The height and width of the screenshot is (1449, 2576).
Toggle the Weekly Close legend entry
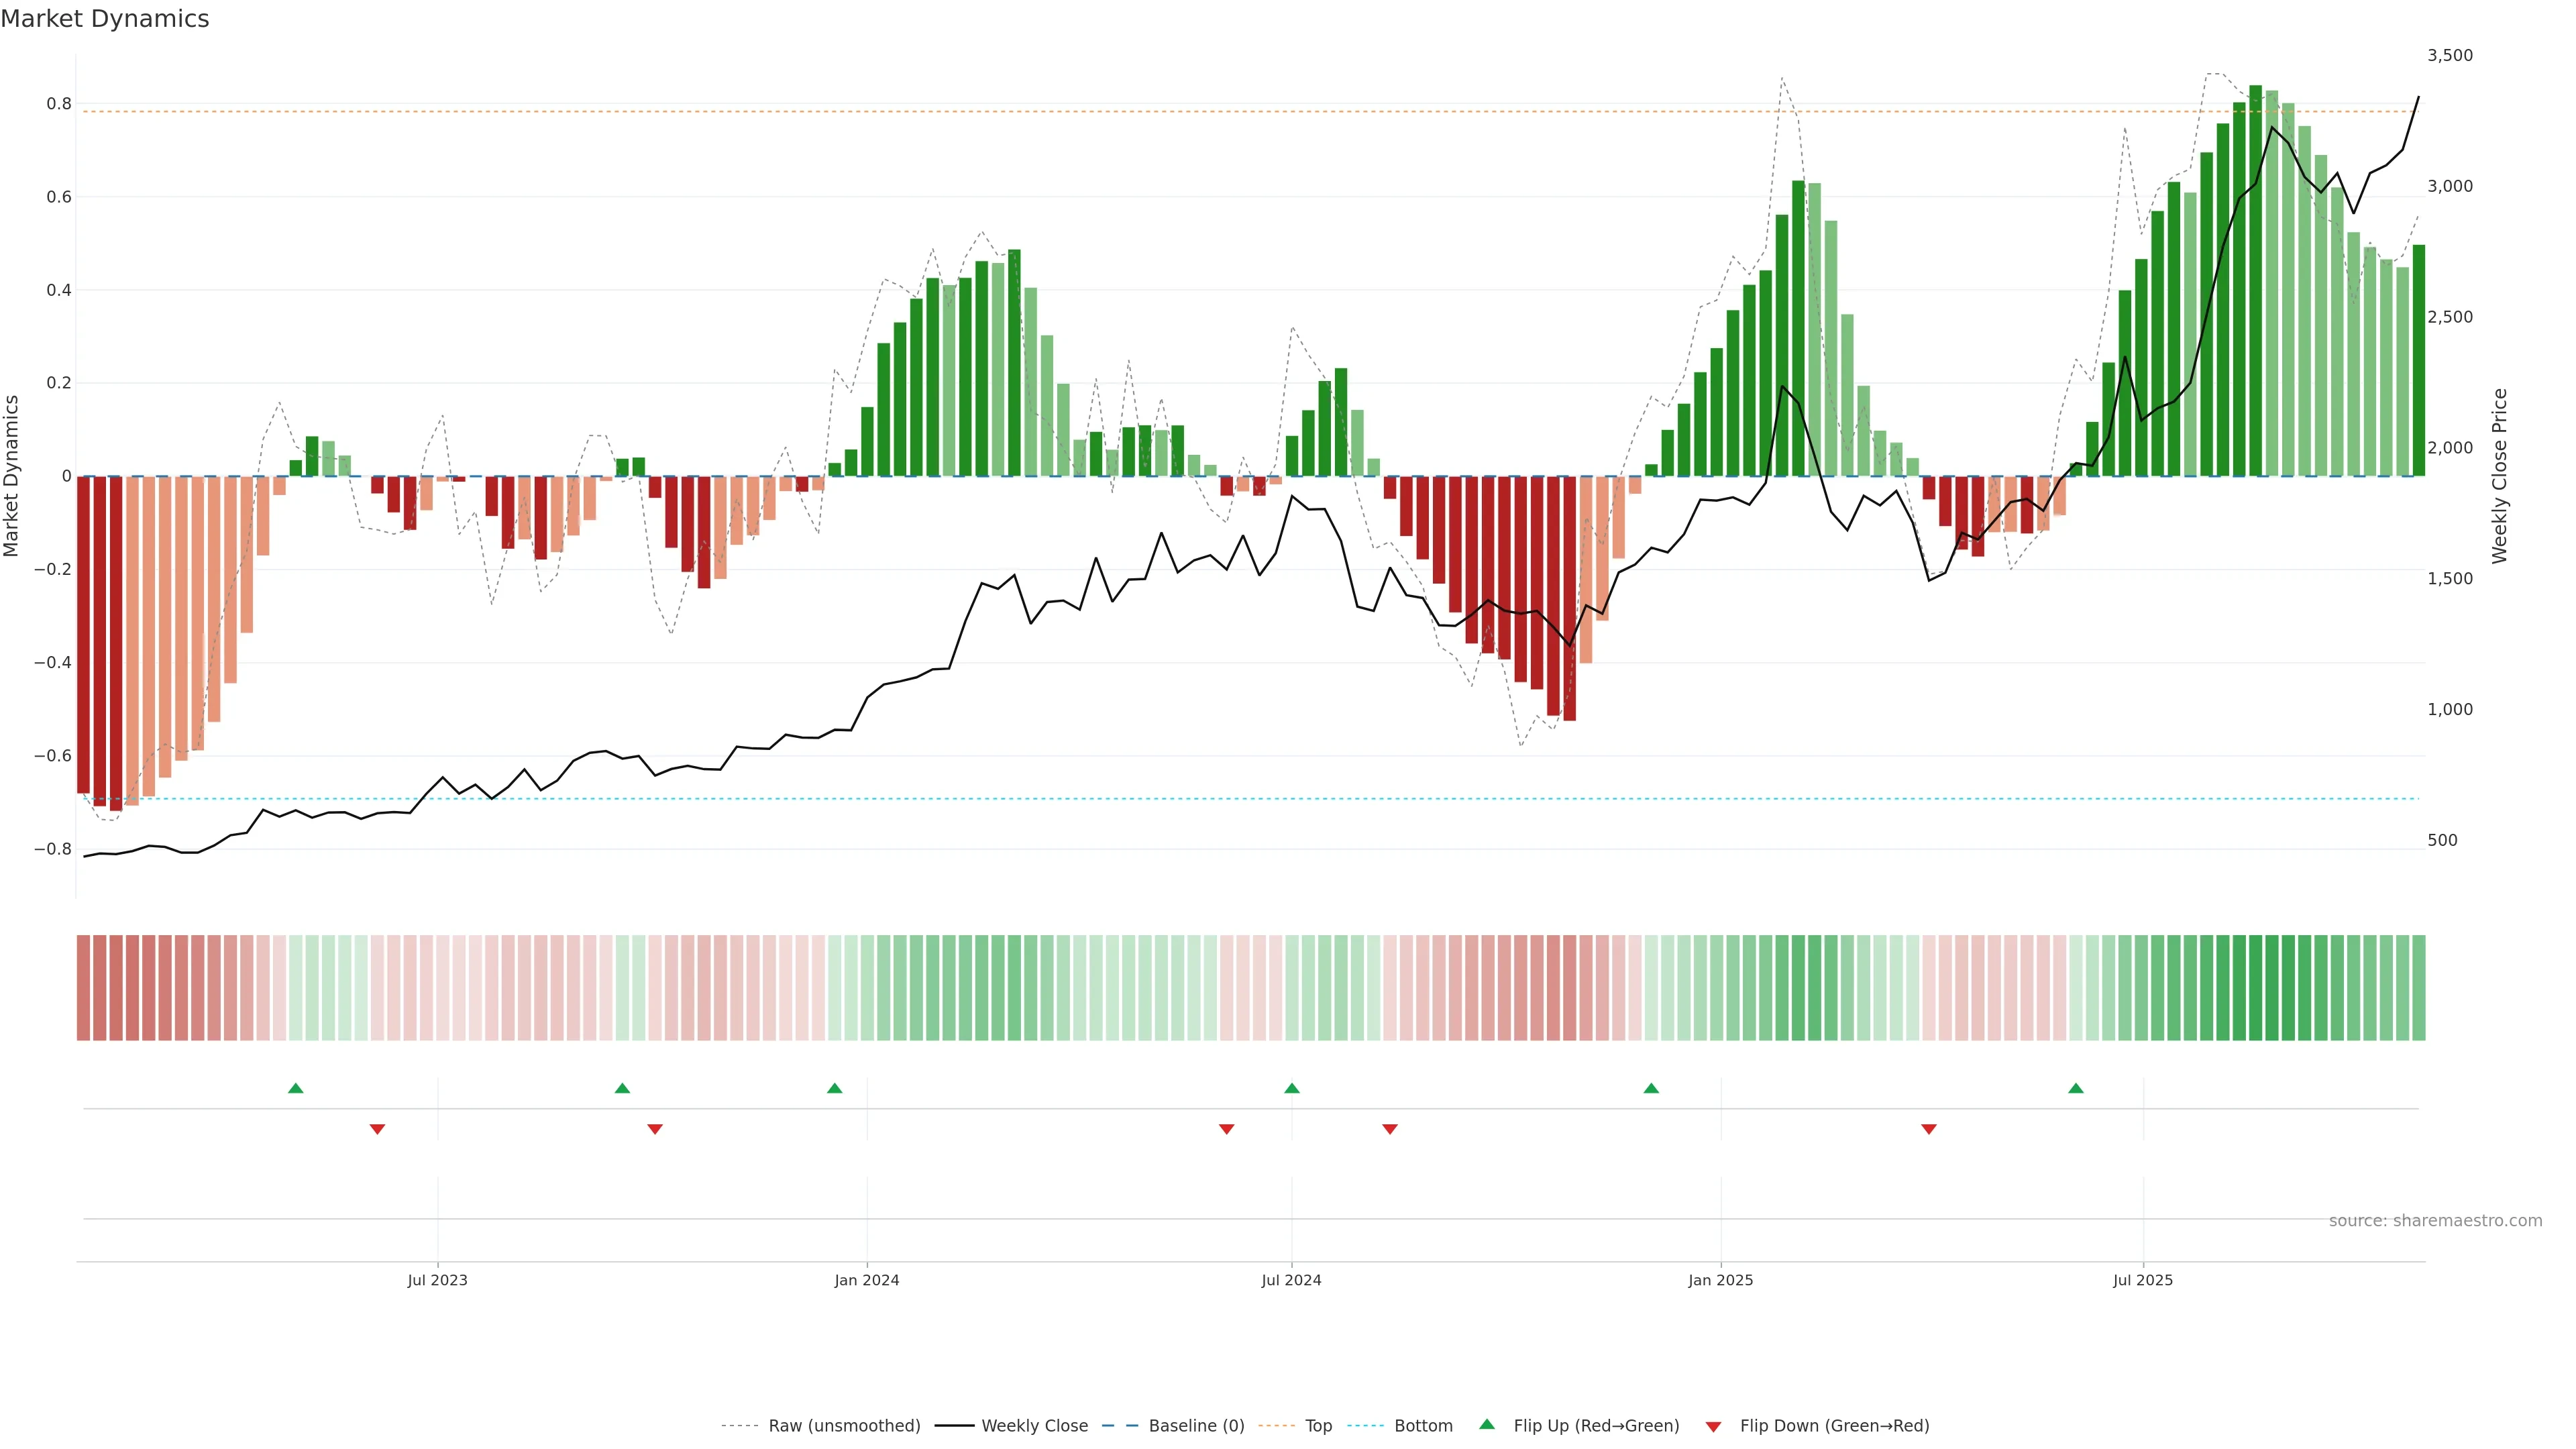pos(1034,1426)
